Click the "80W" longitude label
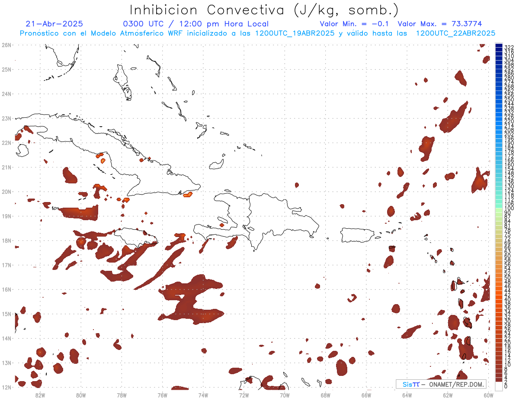Screen dimensions: 519x401 81,395
